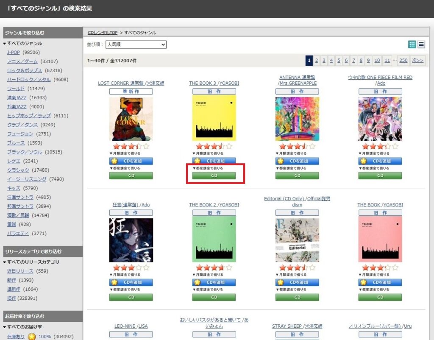Switch to list view layout icon
The width and height of the screenshot is (434, 340).
[x=421, y=44]
